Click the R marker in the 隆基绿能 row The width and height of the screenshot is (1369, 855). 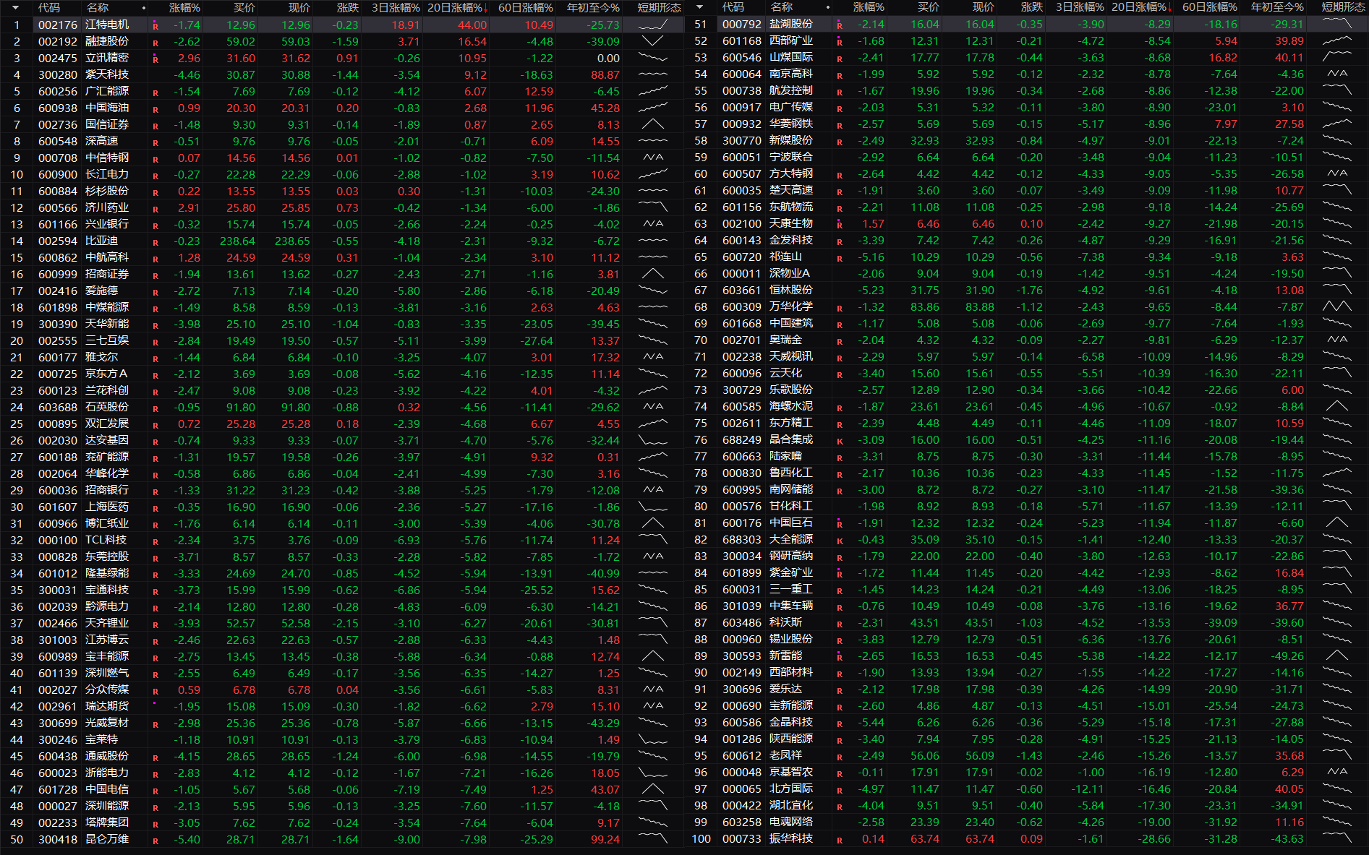pyautogui.click(x=155, y=575)
